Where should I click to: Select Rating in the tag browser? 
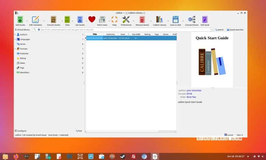23,58
